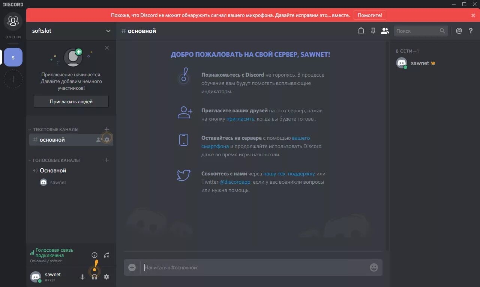480x287 pixels.
Task: Click the add participants avatar illustration
Action: pos(73,57)
